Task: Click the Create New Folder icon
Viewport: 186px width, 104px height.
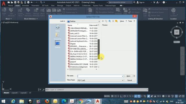Action: pyautogui.click(x=116, y=21)
